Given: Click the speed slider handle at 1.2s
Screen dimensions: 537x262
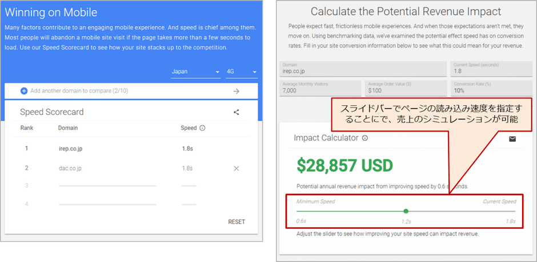Looking at the screenshot, I should tap(406, 211).
